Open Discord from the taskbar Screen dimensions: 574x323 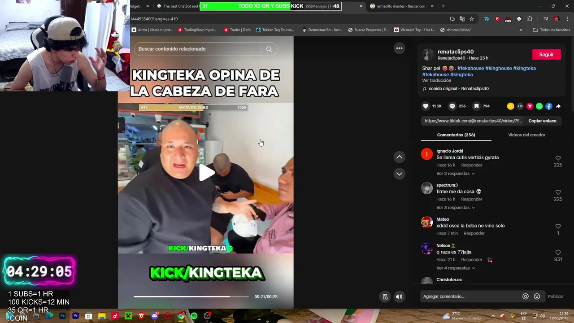[155, 316]
